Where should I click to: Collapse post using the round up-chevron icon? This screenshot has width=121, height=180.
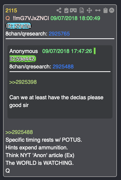click(111, 10)
